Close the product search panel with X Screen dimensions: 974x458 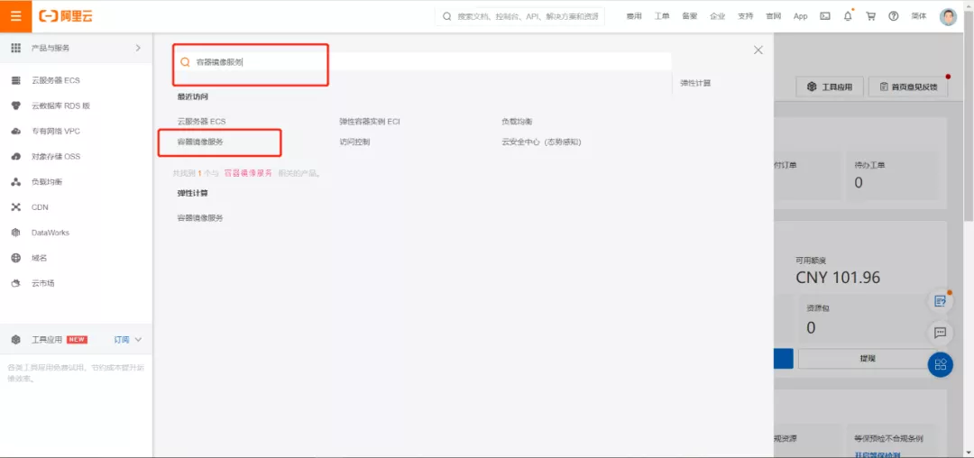(x=758, y=50)
